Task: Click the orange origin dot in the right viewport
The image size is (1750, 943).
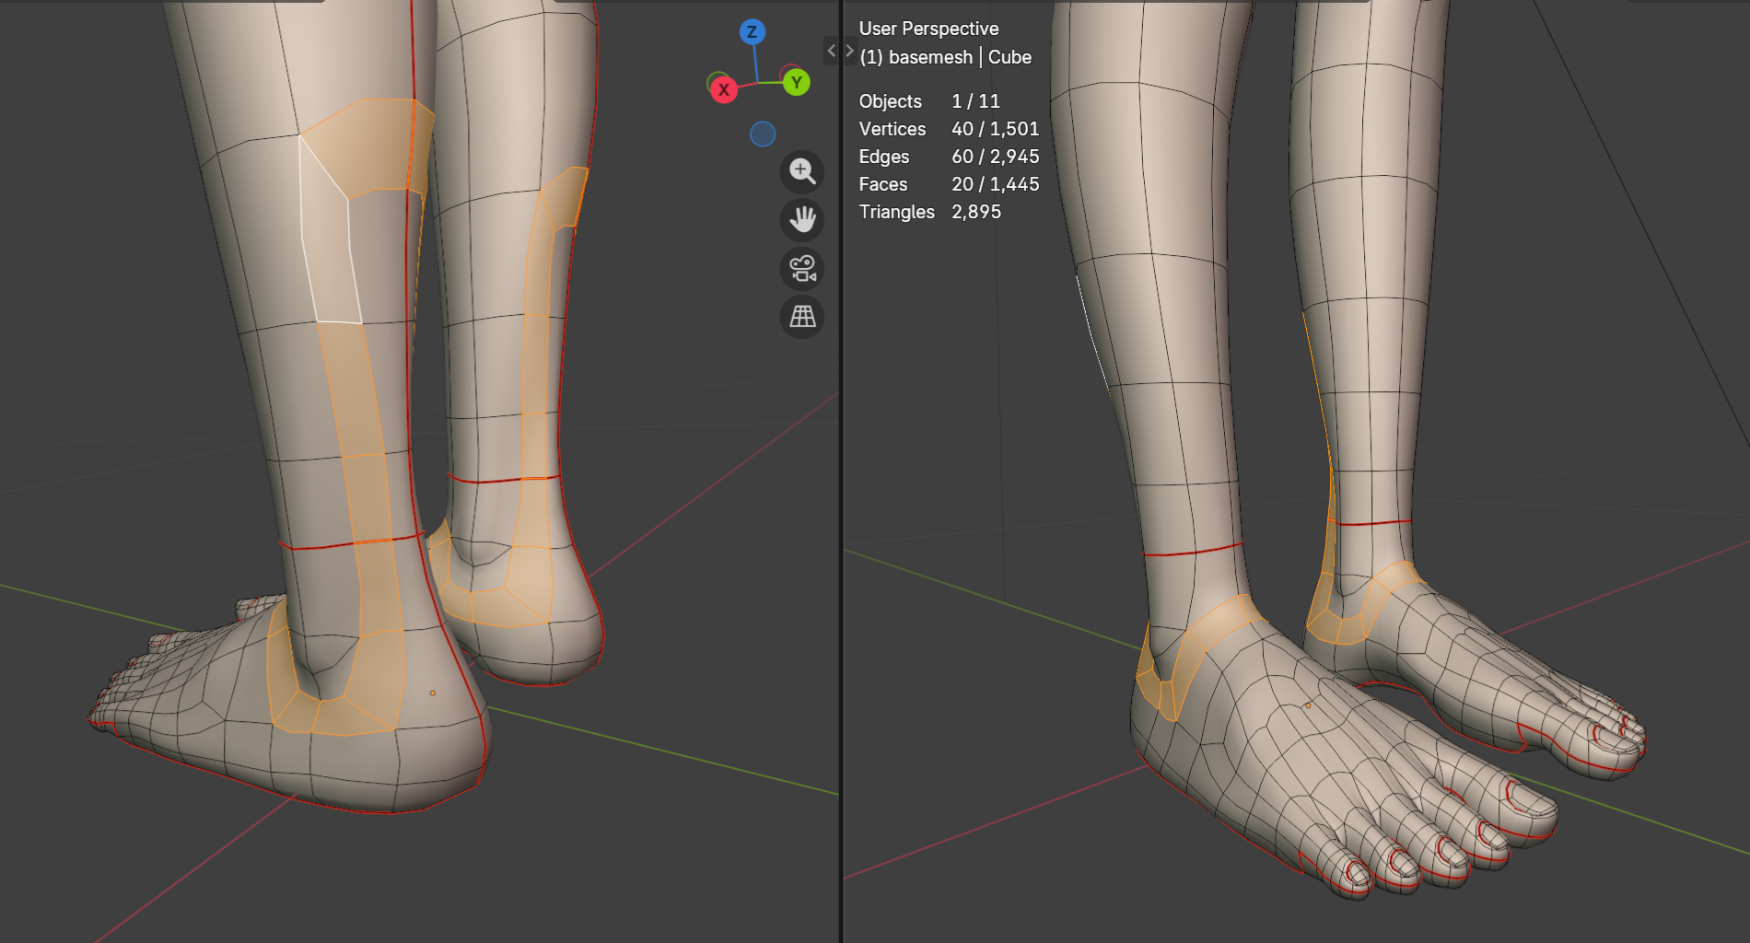Action: click(1308, 706)
